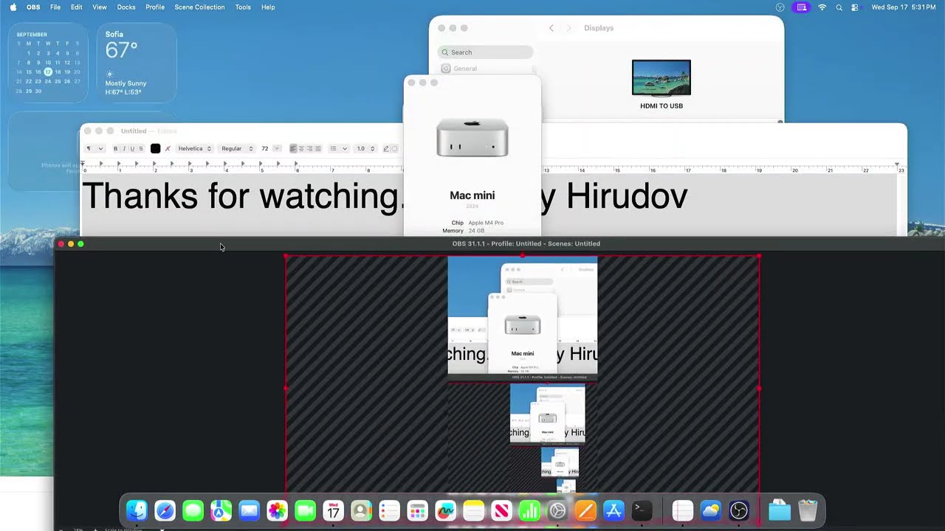Click the OBS status icon in menu bar
Screen dimensions: 945x531
pyautogui.click(x=780, y=7)
